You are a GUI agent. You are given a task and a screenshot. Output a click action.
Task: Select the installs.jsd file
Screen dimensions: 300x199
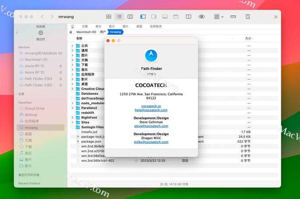click(x=89, y=132)
